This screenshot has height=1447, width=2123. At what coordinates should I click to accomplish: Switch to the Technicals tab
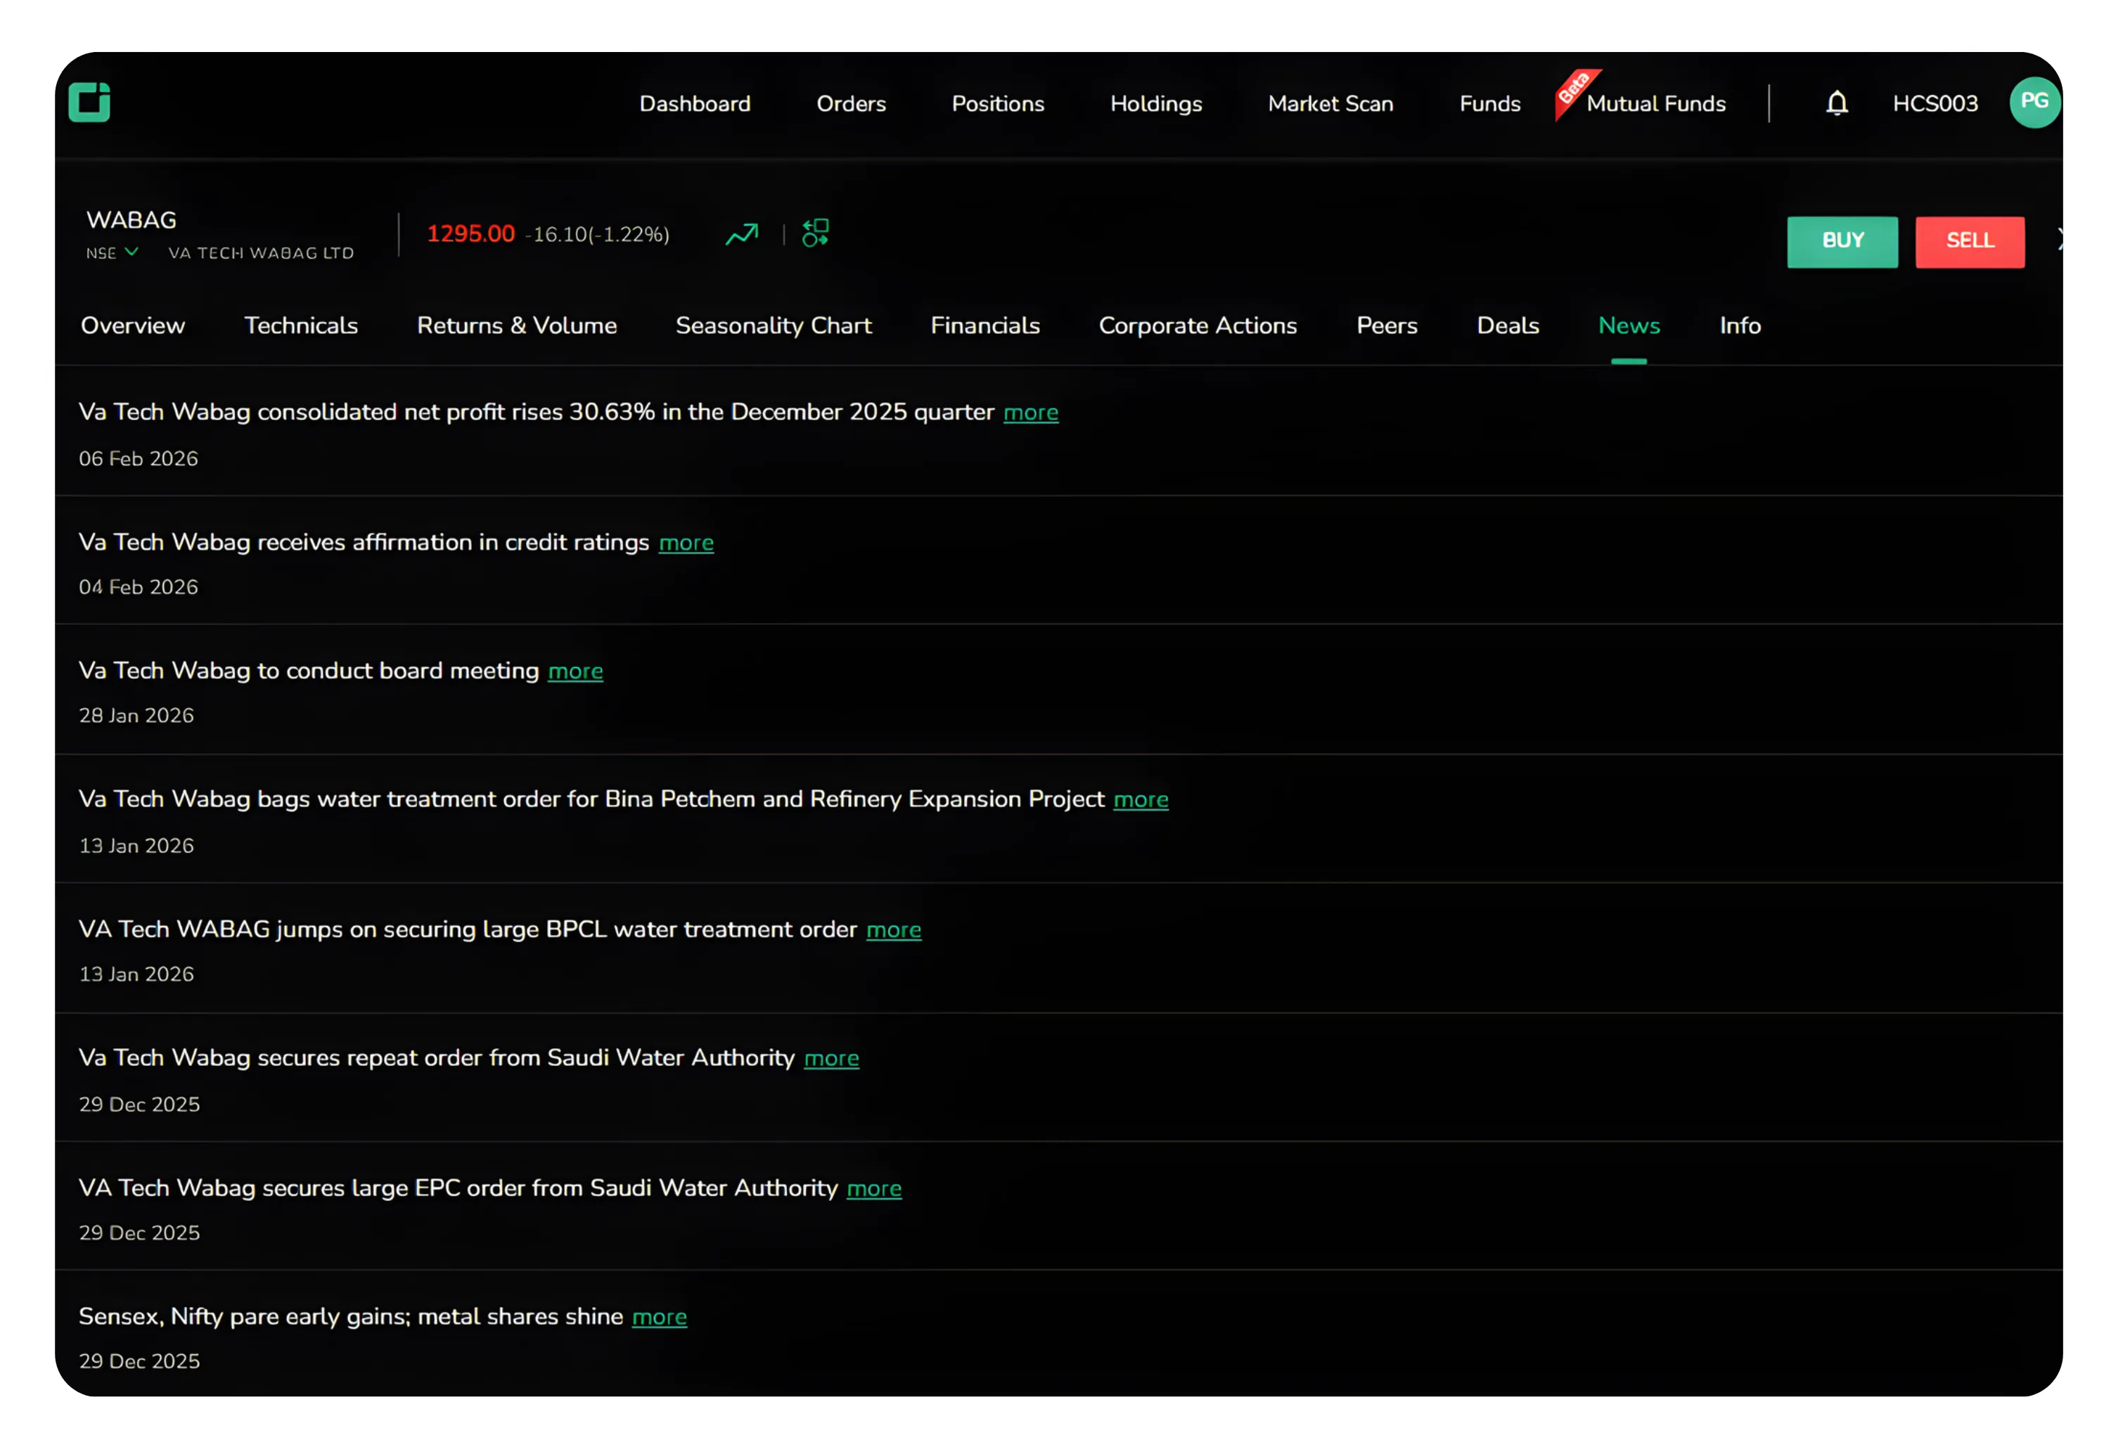tap(300, 326)
